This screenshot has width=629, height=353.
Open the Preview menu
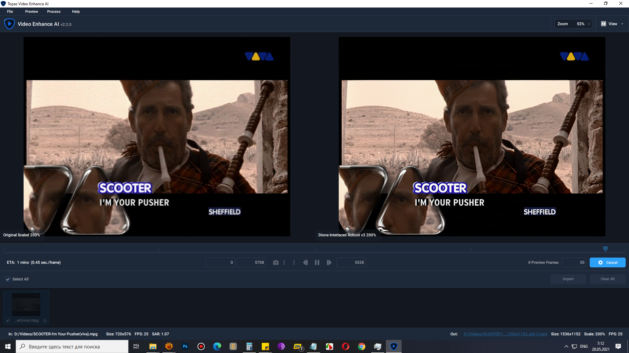tap(31, 11)
